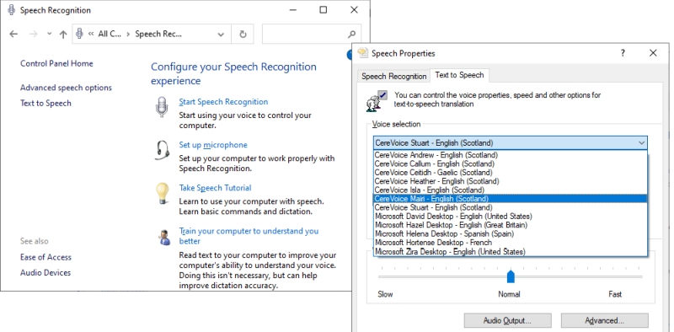
Task: Click the voice speed slider thumb
Action: (511, 276)
